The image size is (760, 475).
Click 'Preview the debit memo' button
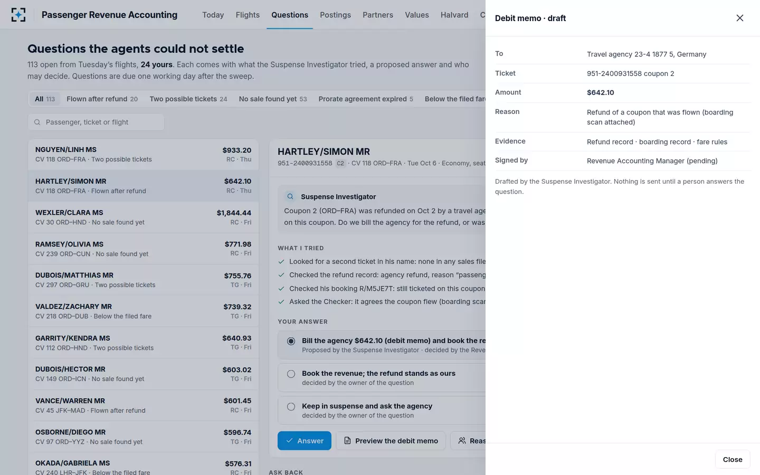pyautogui.click(x=391, y=441)
